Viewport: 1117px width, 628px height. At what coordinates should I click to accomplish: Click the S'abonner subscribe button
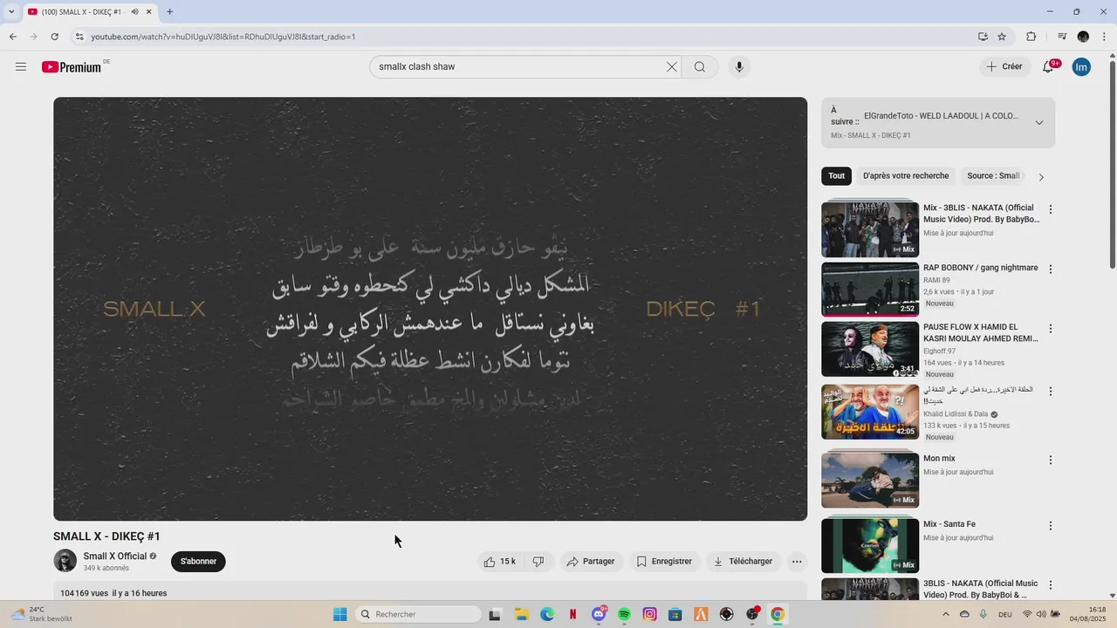(198, 562)
